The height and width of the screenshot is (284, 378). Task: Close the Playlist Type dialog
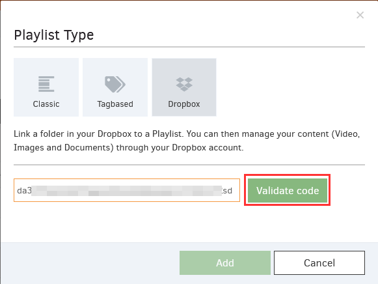(360, 15)
